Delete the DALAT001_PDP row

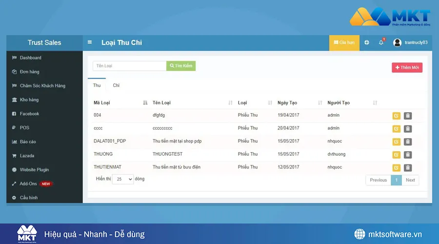[x=408, y=142]
